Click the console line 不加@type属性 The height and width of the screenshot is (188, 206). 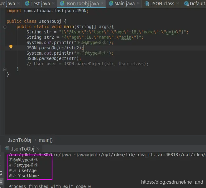(23, 160)
